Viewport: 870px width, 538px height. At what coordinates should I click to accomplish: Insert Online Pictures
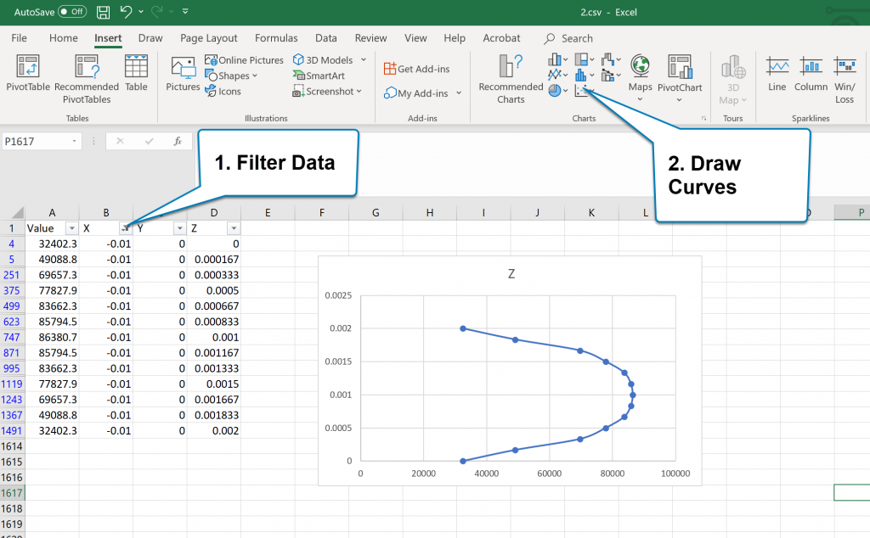pyautogui.click(x=244, y=59)
